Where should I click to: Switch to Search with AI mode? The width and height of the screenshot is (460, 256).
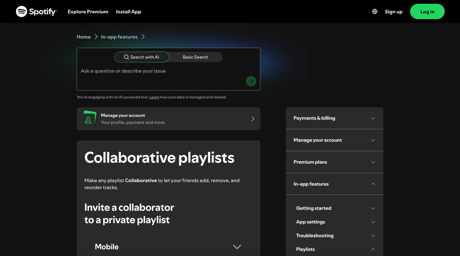[x=142, y=57]
